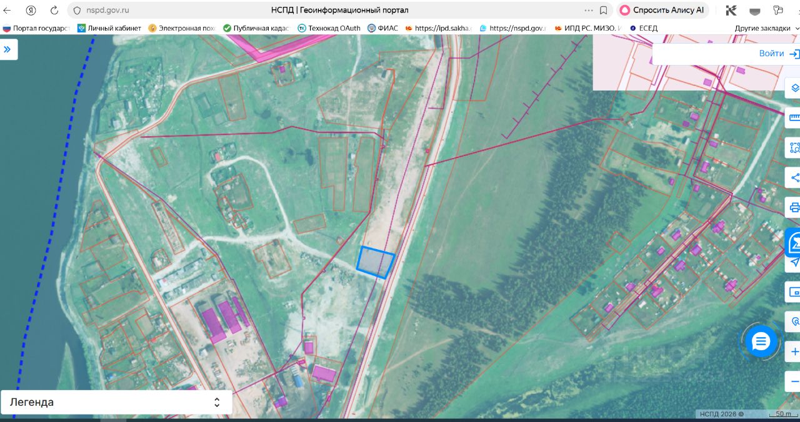Screen dimensions: 800x422
Task: Reload the page
Action: click(54, 11)
